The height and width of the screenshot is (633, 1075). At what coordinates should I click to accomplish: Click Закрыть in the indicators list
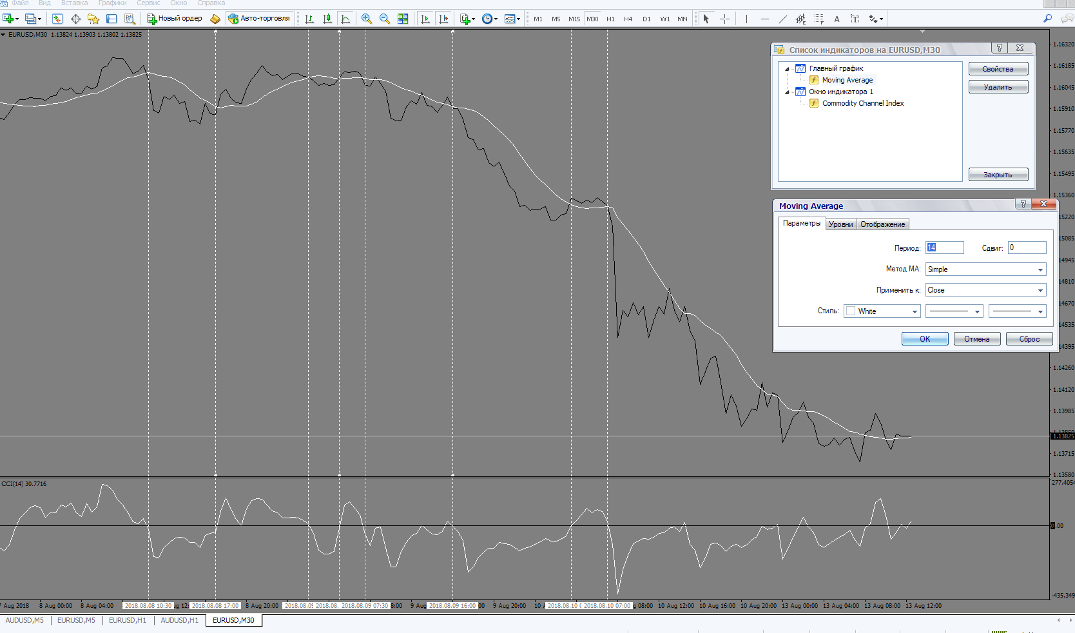998,175
